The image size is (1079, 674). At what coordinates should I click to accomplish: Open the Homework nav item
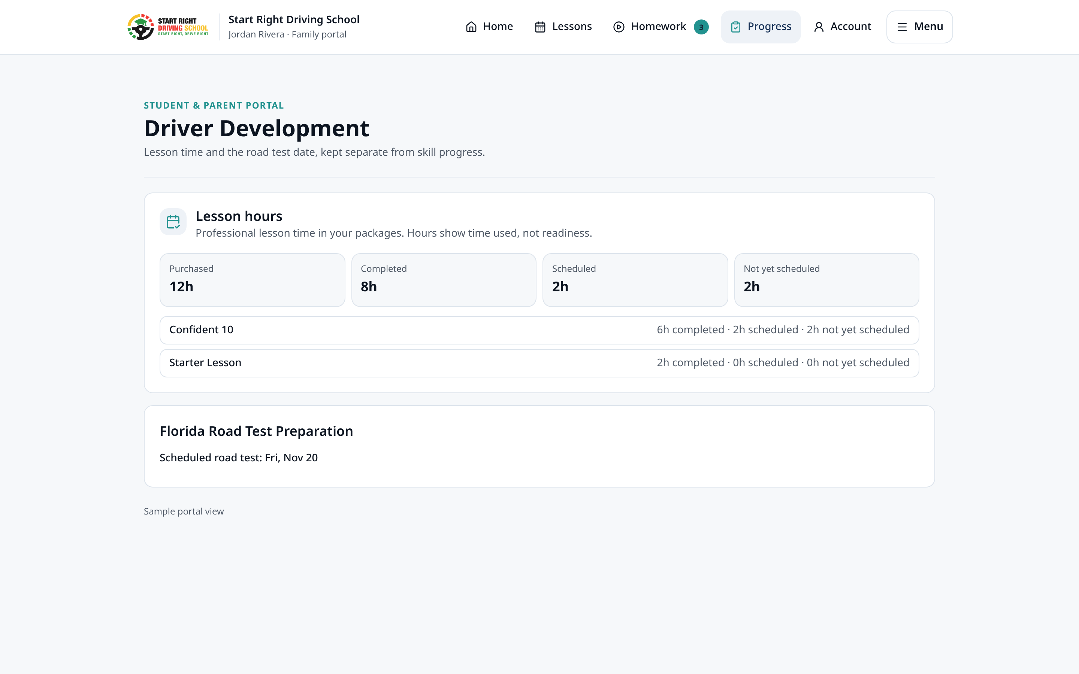[x=661, y=27]
